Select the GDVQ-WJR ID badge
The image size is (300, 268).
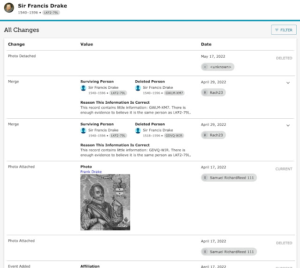pyautogui.click(x=174, y=136)
